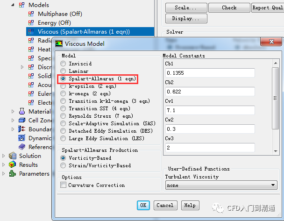Click the Radiation model icon in tree
Viewport: 284px width, 221px height.
coord(31,40)
